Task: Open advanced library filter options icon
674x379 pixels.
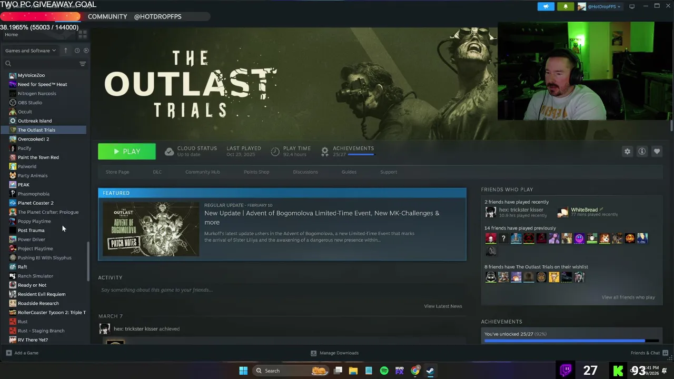Action: point(82,64)
